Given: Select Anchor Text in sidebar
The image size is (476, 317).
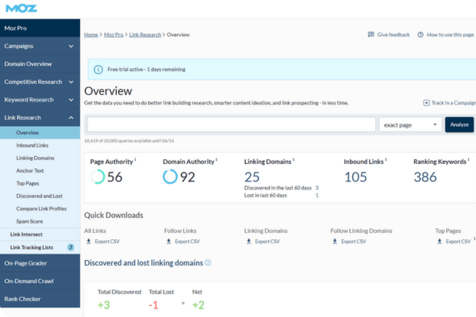Looking at the screenshot, I should pyautogui.click(x=40, y=171).
